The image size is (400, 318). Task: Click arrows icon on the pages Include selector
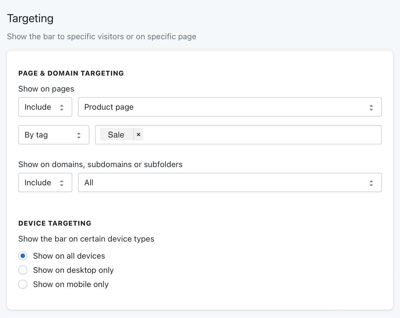coord(62,107)
